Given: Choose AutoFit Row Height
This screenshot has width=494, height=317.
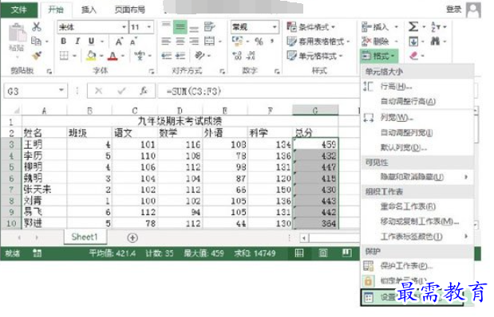Looking at the screenshot, I should click(x=417, y=101).
